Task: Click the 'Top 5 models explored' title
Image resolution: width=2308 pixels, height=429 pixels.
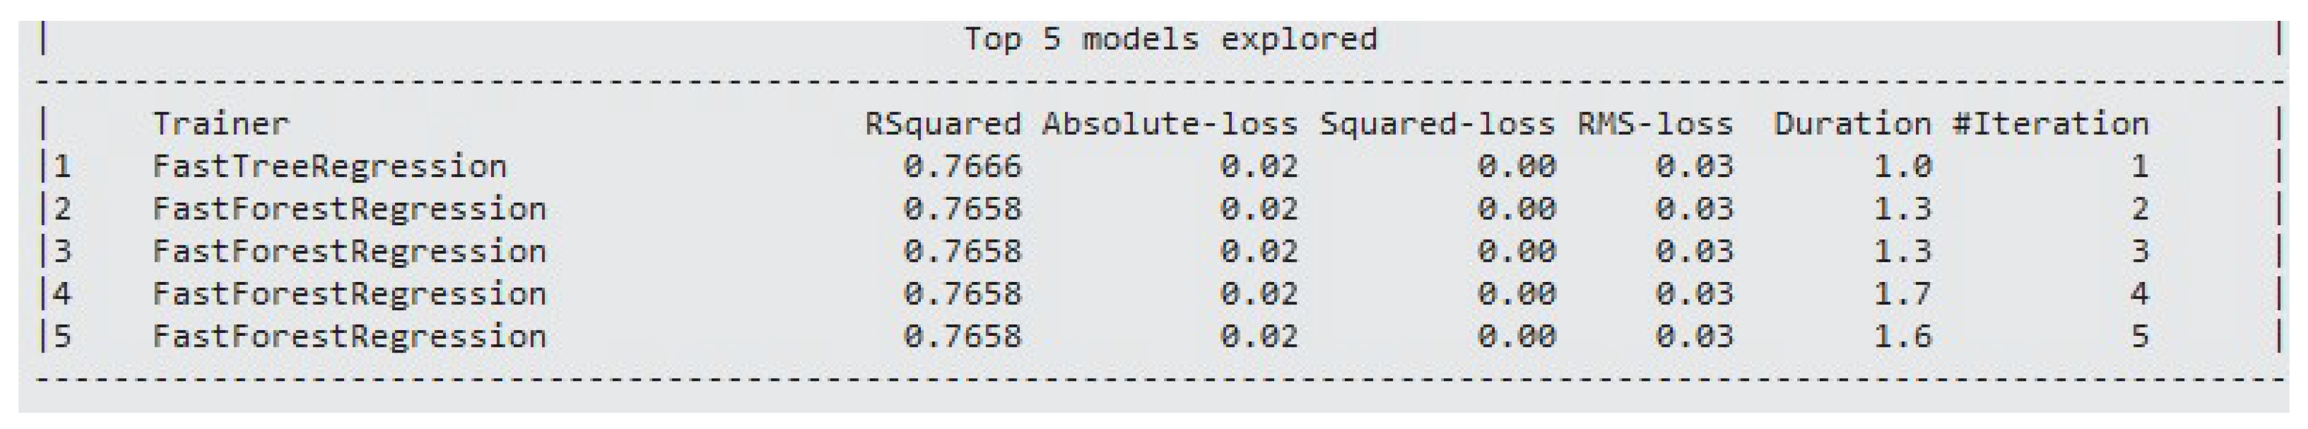Action: point(1170,39)
